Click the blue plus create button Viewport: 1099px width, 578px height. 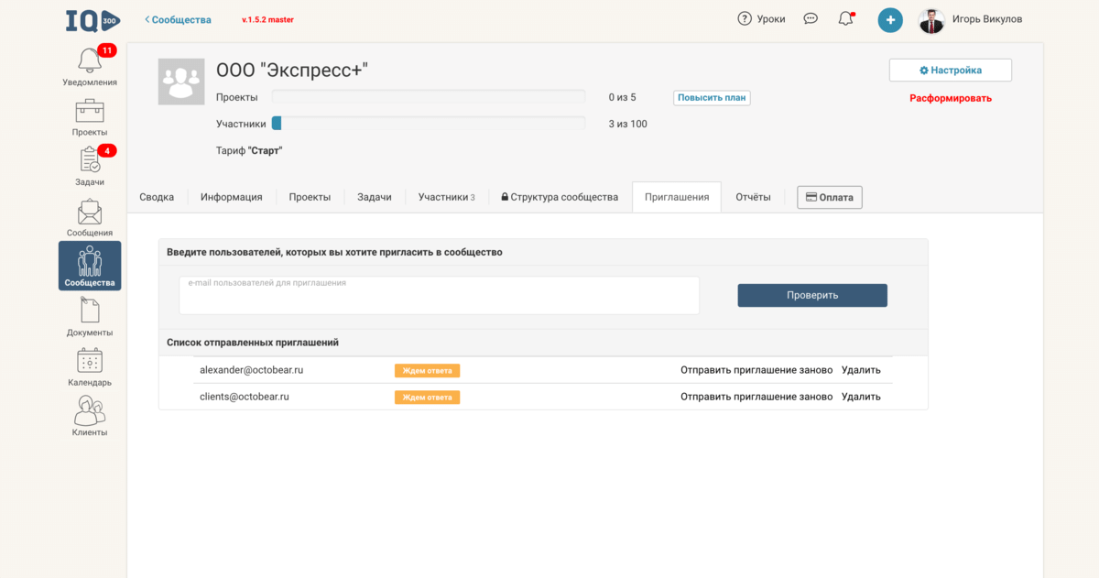(x=889, y=19)
